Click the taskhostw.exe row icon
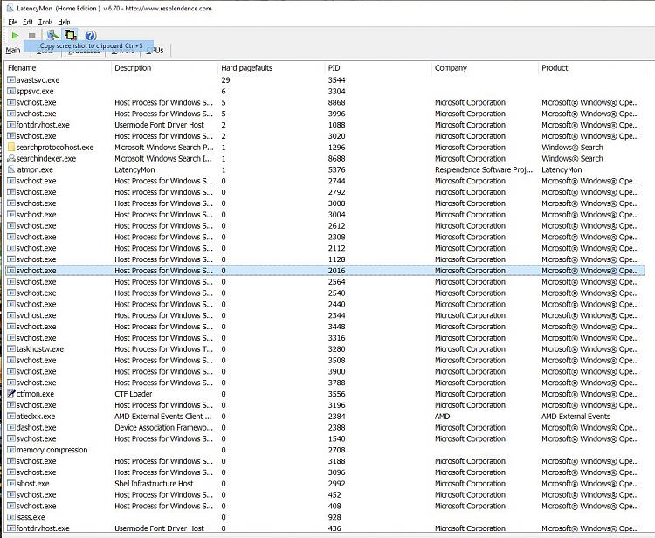The image size is (655, 538). 11,348
